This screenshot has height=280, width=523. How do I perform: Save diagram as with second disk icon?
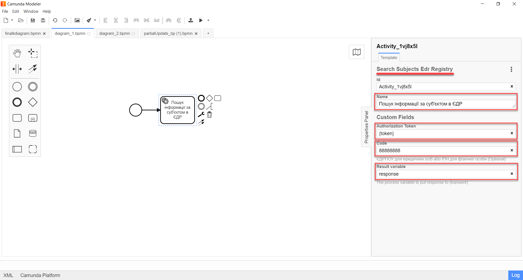tap(43, 20)
